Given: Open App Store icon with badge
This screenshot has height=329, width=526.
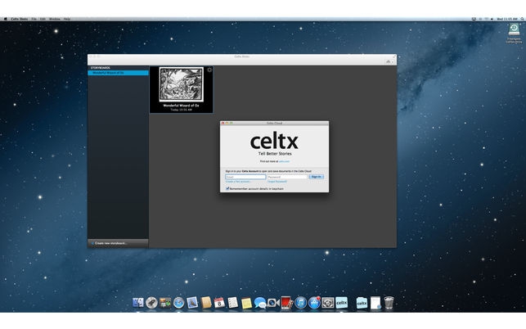Looking at the screenshot, I should 314,303.
